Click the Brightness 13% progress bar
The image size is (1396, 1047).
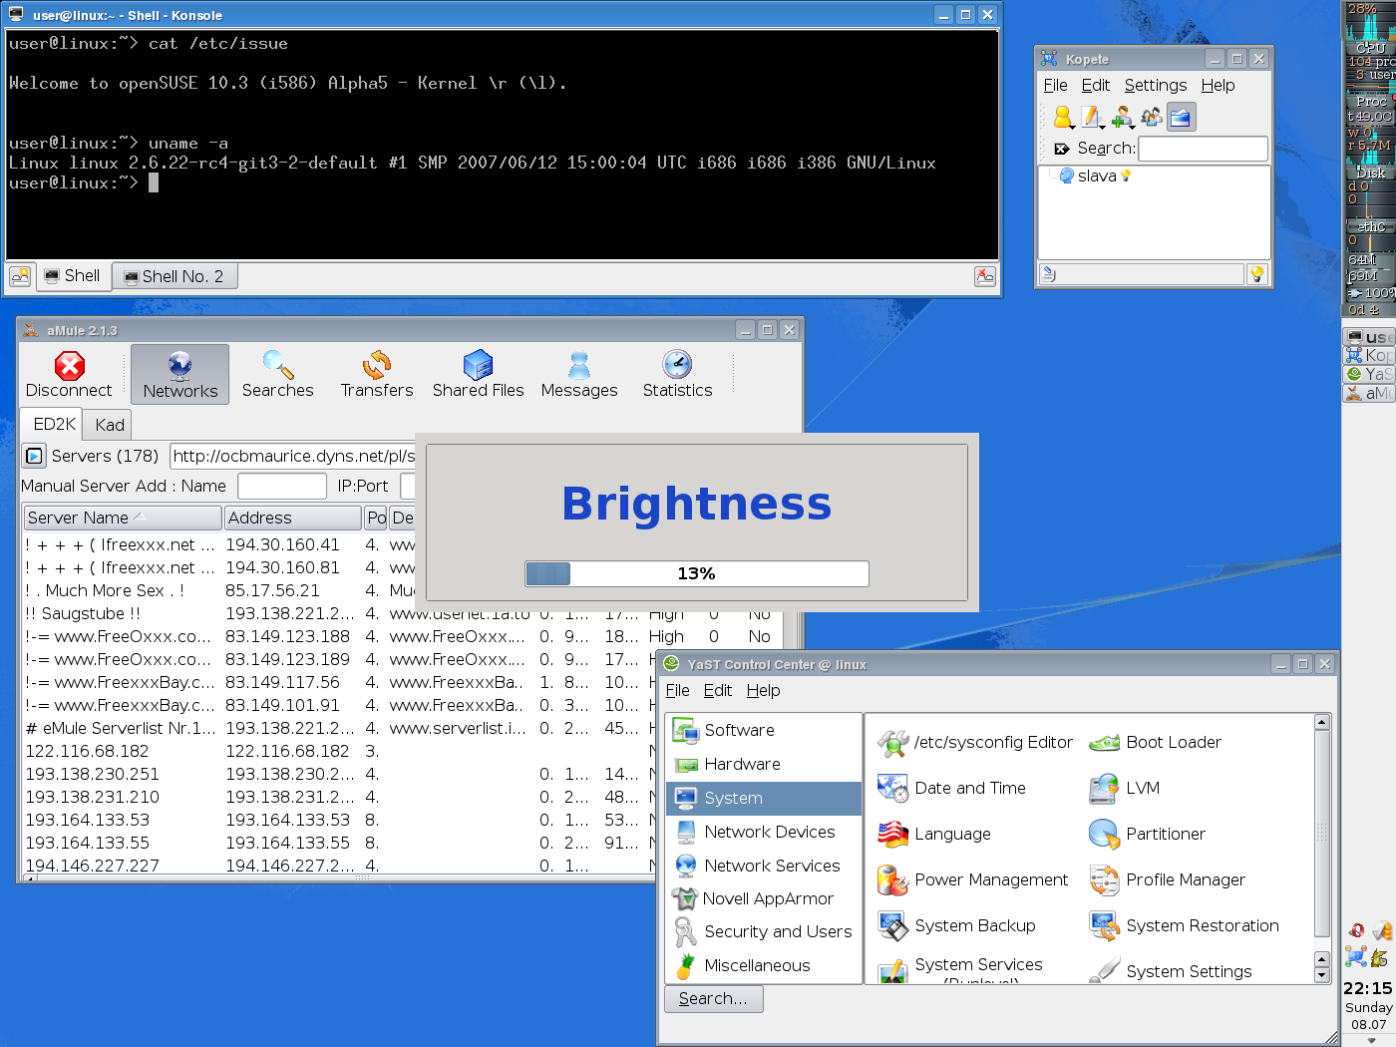pyautogui.click(x=697, y=573)
